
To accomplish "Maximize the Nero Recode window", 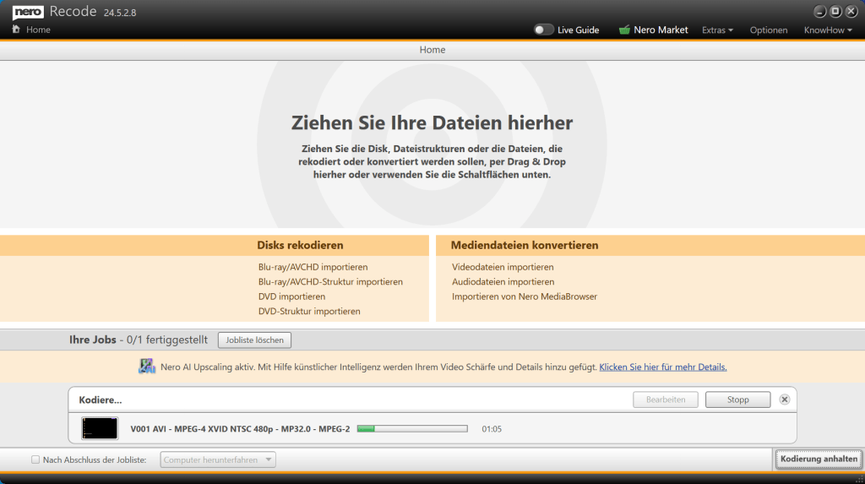I will (x=835, y=11).
